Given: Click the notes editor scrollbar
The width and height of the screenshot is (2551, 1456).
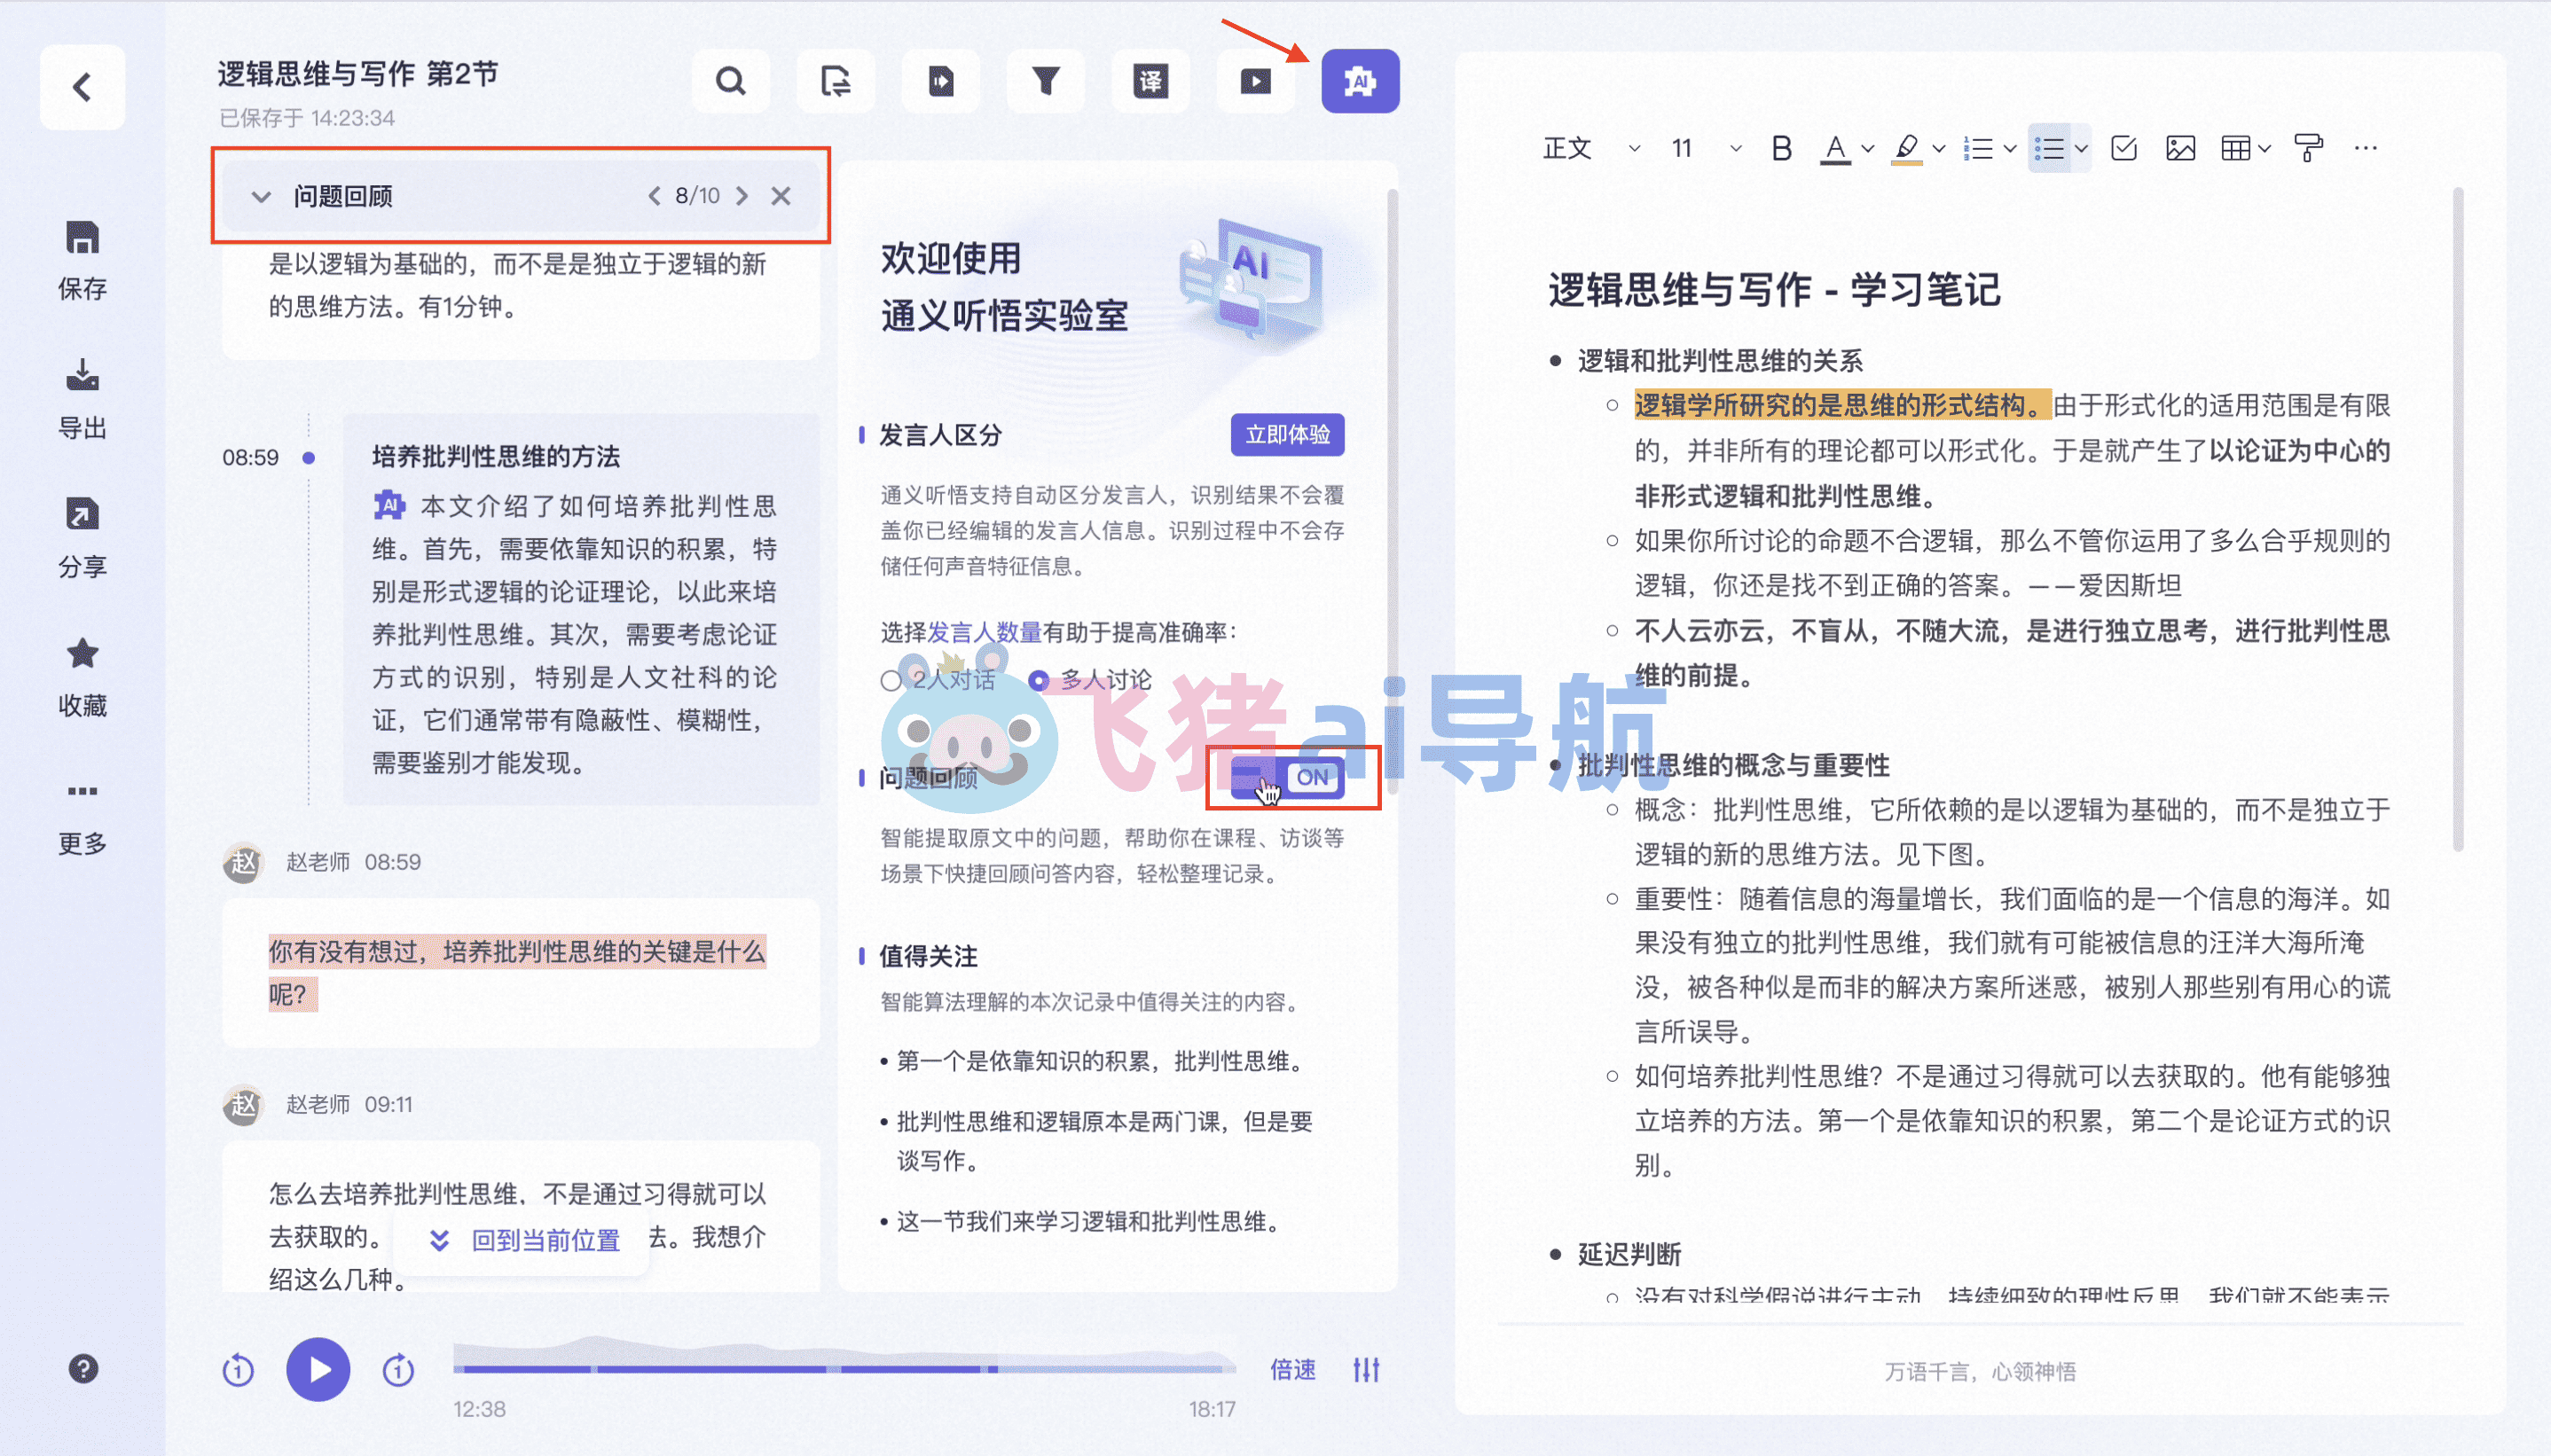Looking at the screenshot, I should pos(2457,520).
